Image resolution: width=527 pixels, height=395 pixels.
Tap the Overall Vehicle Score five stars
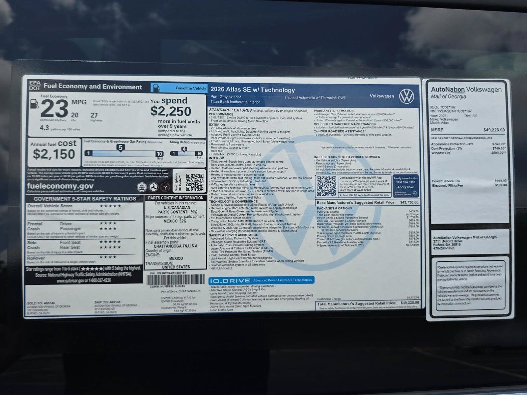tap(110, 206)
